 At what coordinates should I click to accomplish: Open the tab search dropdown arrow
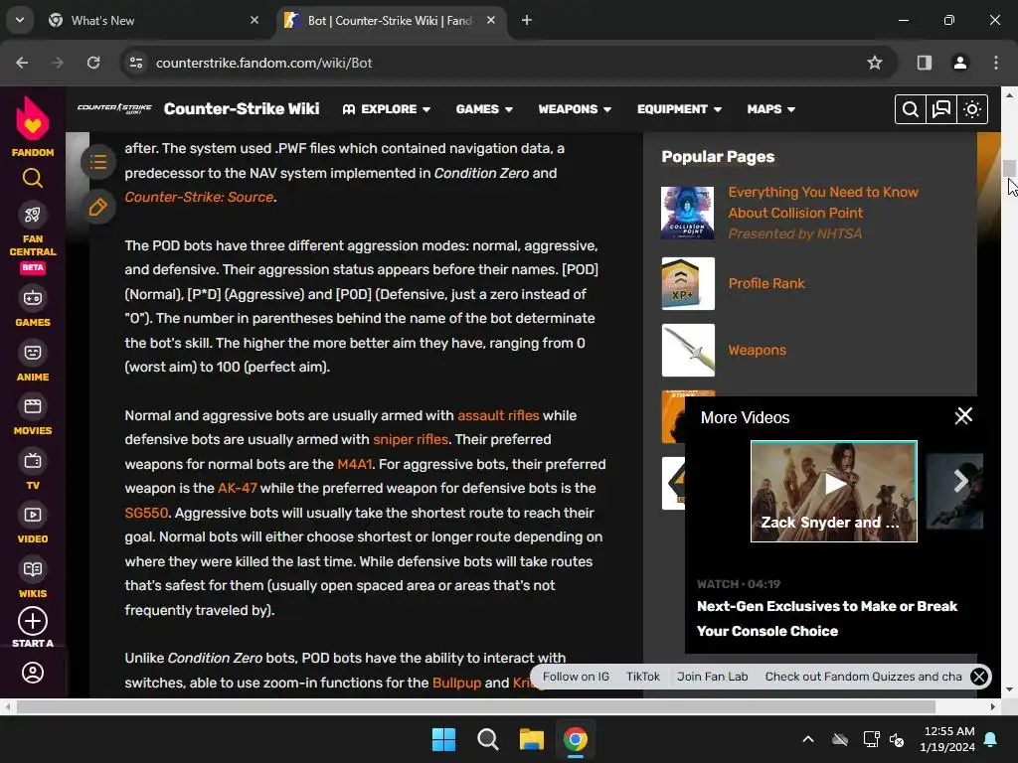pyautogui.click(x=20, y=20)
